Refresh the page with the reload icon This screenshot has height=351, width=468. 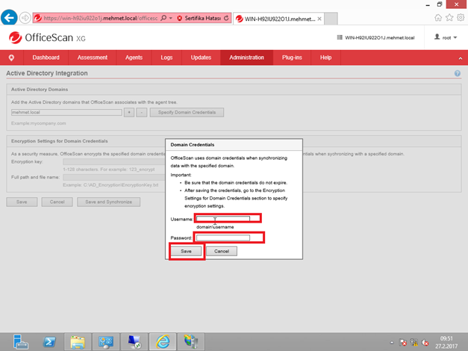coord(226,18)
